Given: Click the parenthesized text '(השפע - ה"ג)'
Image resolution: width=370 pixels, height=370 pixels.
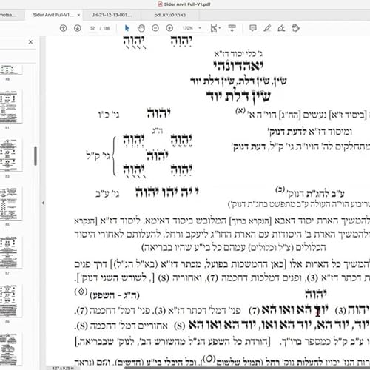Looking at the screenshot, I should click(x=115, y=295).
